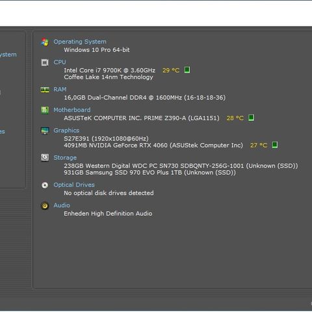Screen dimensions: 312x312
Task: Open the Operating System section link
Action: point(80,42)
